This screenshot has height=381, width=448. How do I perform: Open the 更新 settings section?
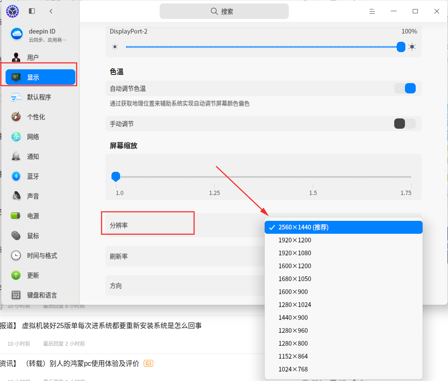click(x=40, y=275)
